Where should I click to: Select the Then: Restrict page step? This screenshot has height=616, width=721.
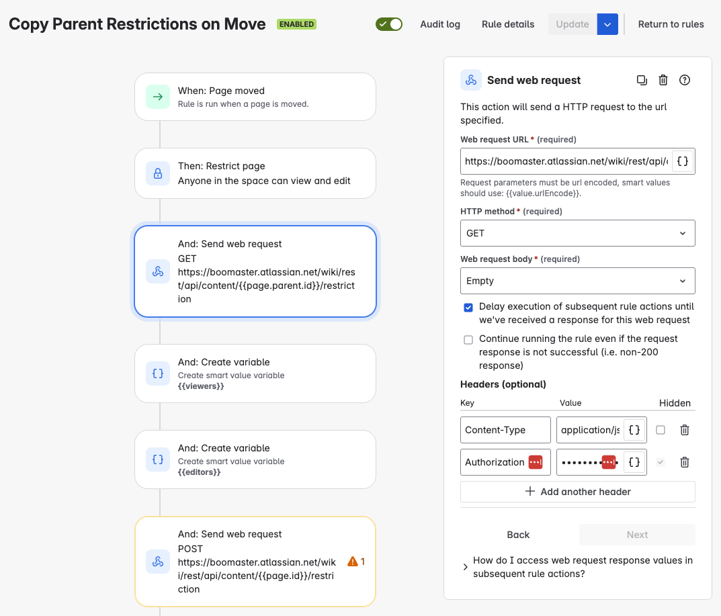click(x=255, y=173)
